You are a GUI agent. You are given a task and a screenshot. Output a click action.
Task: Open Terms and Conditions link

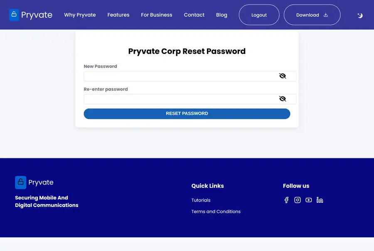(216, 212)
